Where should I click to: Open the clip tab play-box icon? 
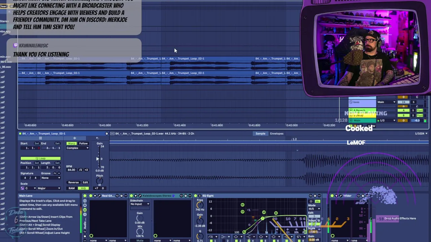40,138
